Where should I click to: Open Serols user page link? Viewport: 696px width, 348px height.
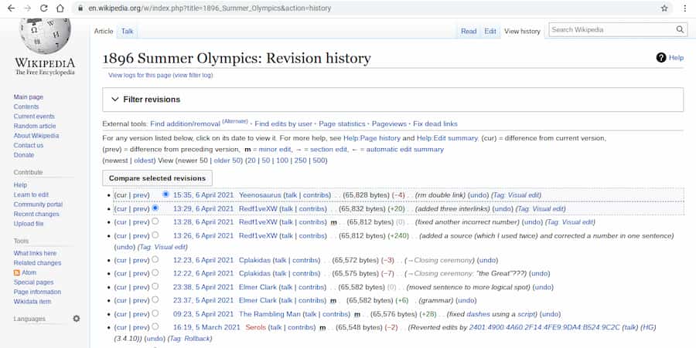255,328
